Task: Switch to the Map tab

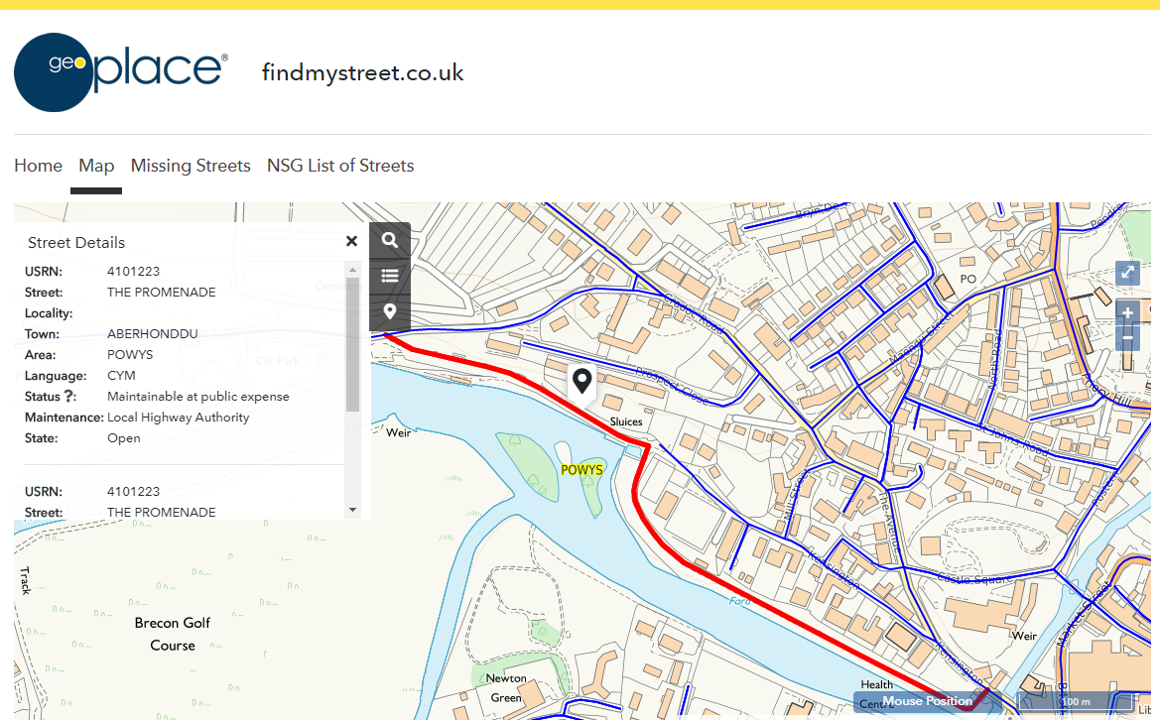Action: pos(96,166)
